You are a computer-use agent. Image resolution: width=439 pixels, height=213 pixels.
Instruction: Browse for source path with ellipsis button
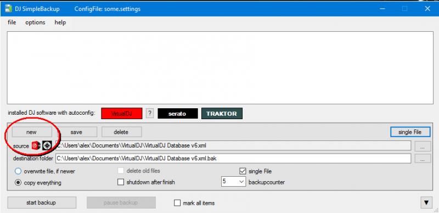423,146
